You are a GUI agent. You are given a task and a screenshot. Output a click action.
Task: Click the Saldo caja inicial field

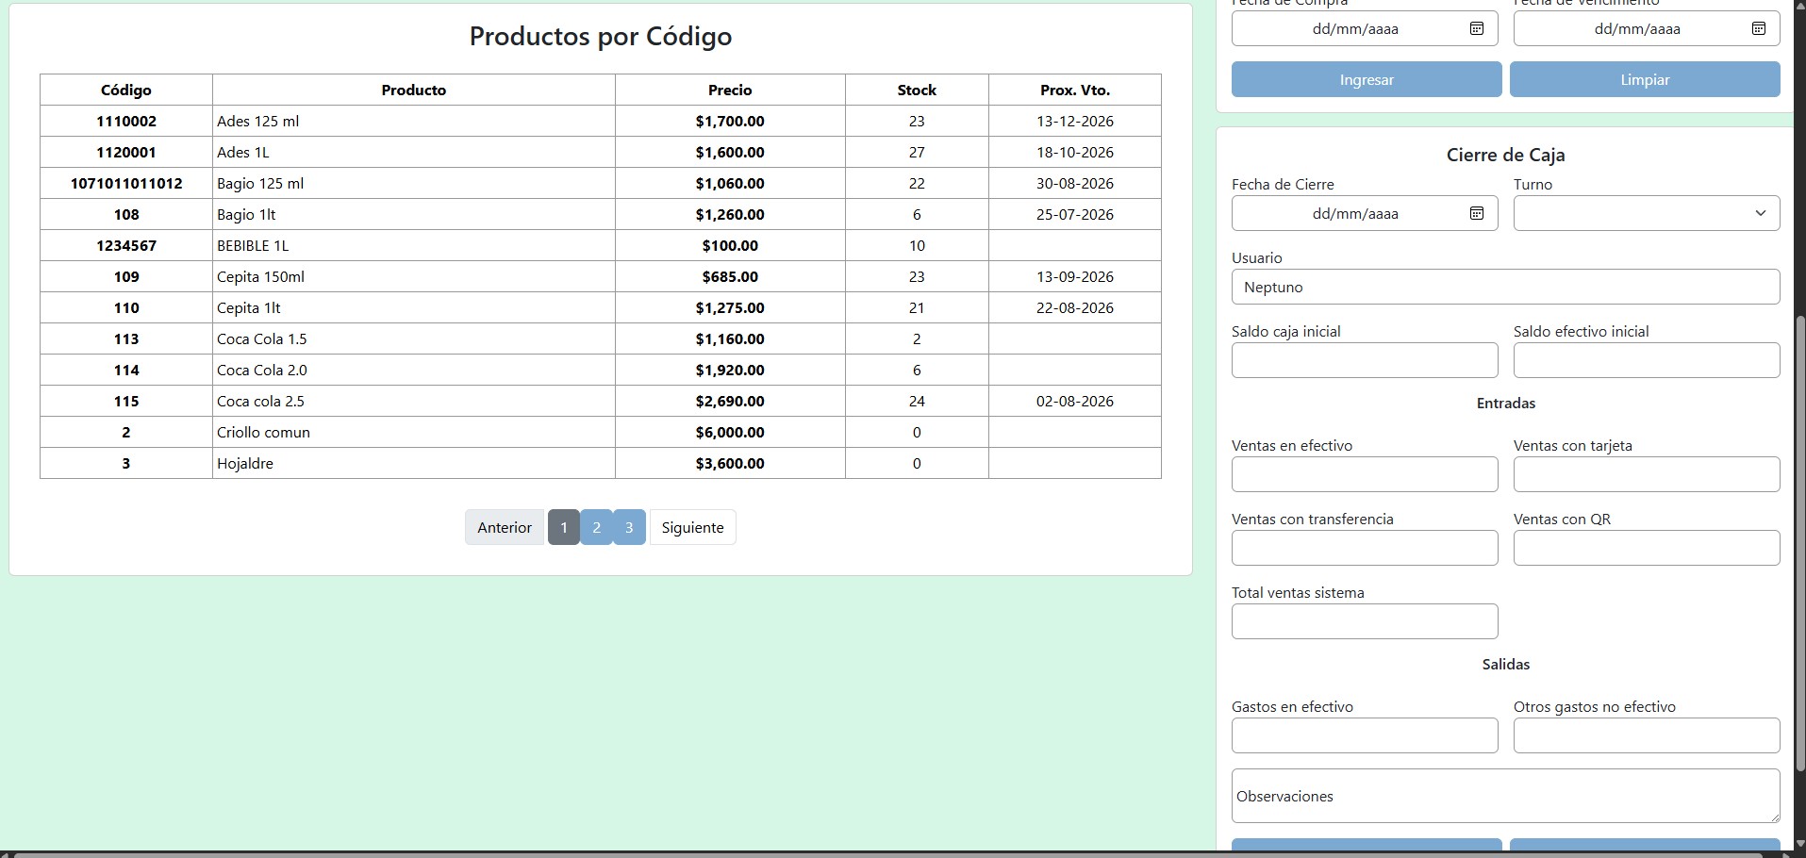pyautogui.click(x=1365, y=360)
